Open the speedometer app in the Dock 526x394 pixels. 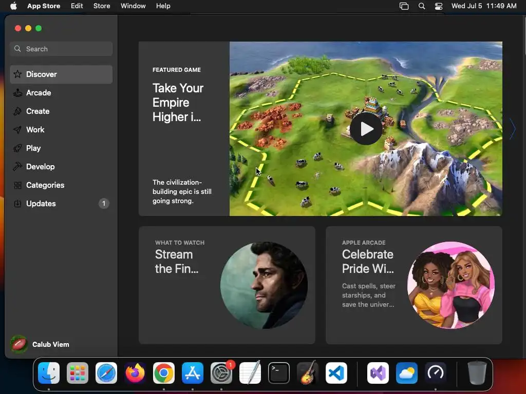pyautogui.click(x=436, y=373)
